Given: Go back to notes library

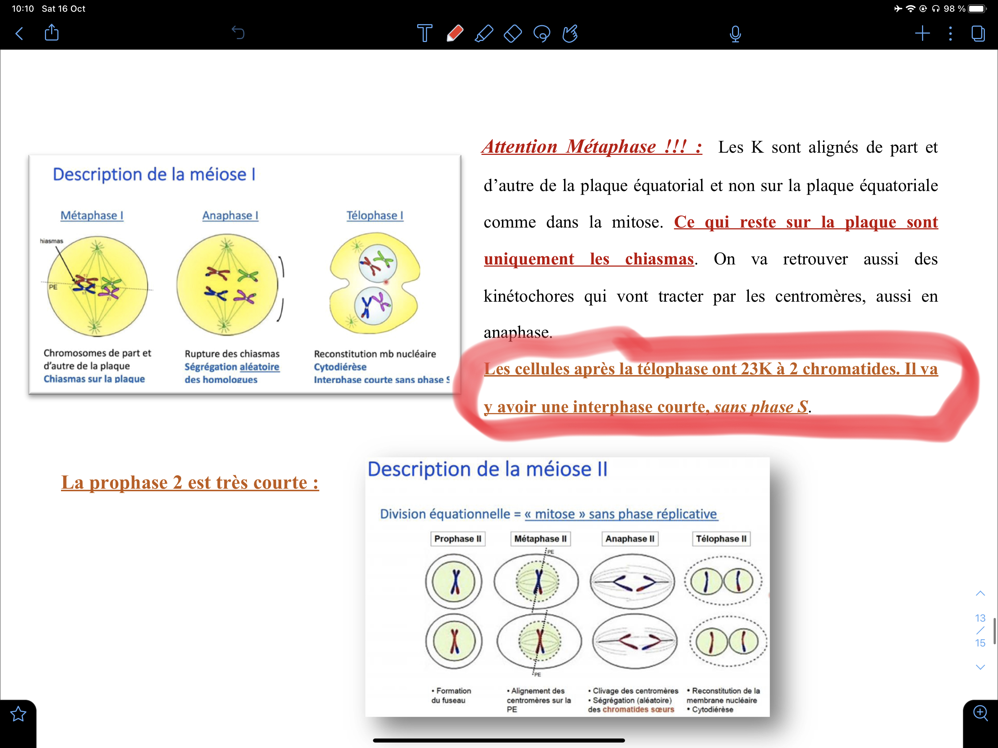Looking at the screenshot, I should tap(19, 33).
